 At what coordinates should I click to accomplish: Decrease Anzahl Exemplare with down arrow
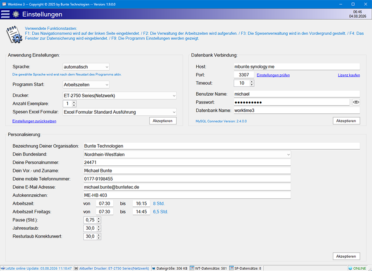(74, 105)
